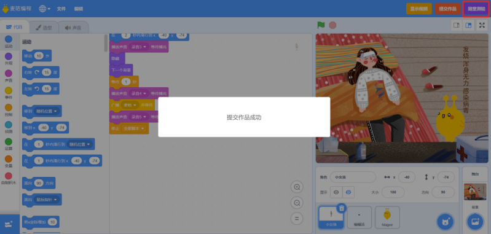Select the 运动 blue category circle

[x=9, y=39]
